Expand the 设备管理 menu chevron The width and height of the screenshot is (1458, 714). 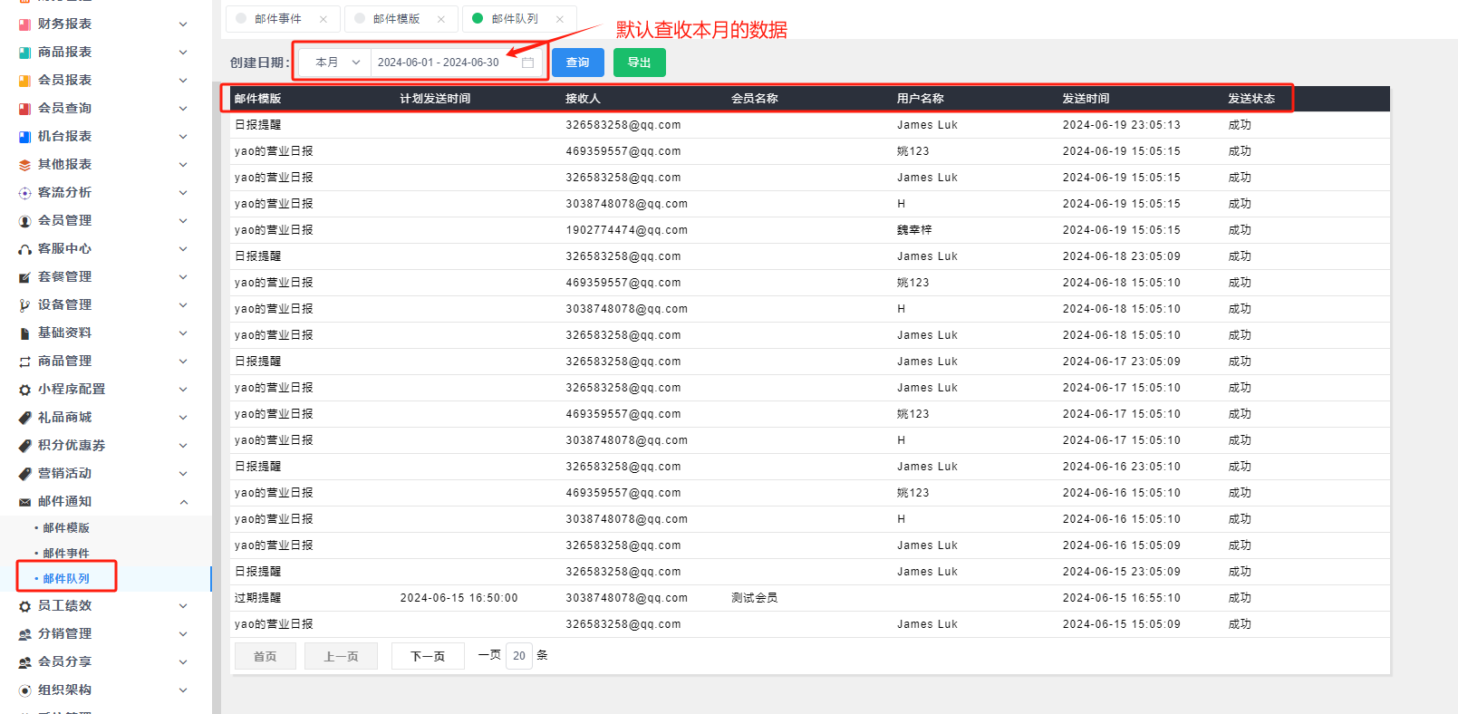[x=183, y=305]
